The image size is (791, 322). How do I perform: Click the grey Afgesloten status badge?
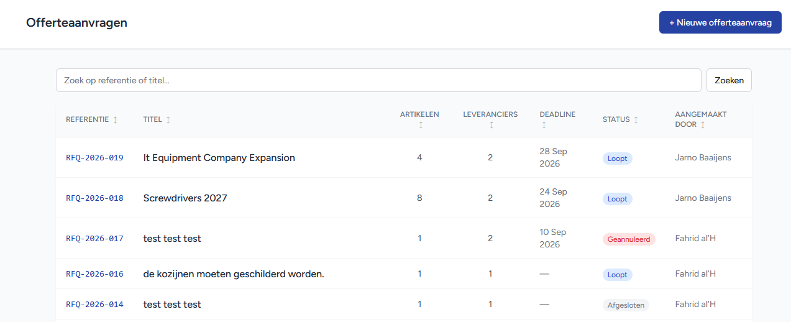626,305
